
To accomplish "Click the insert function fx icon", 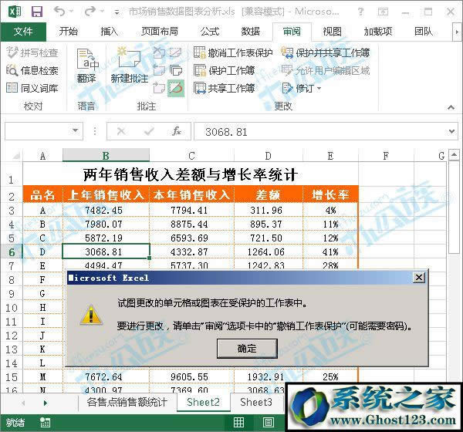I will (x=177, y=131).
